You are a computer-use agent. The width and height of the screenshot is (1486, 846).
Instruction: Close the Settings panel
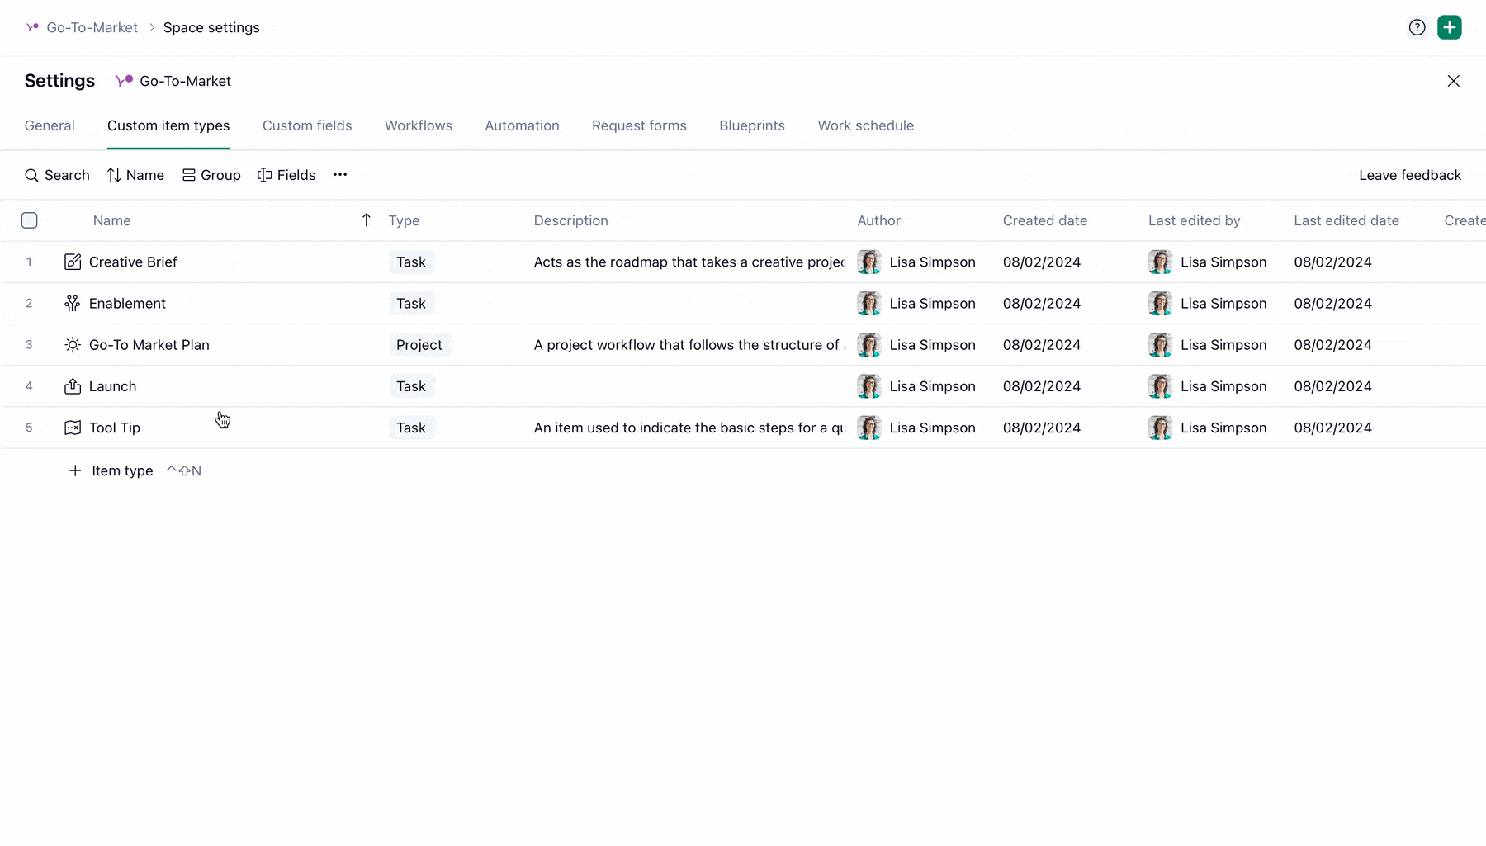tap(1453, 81)
